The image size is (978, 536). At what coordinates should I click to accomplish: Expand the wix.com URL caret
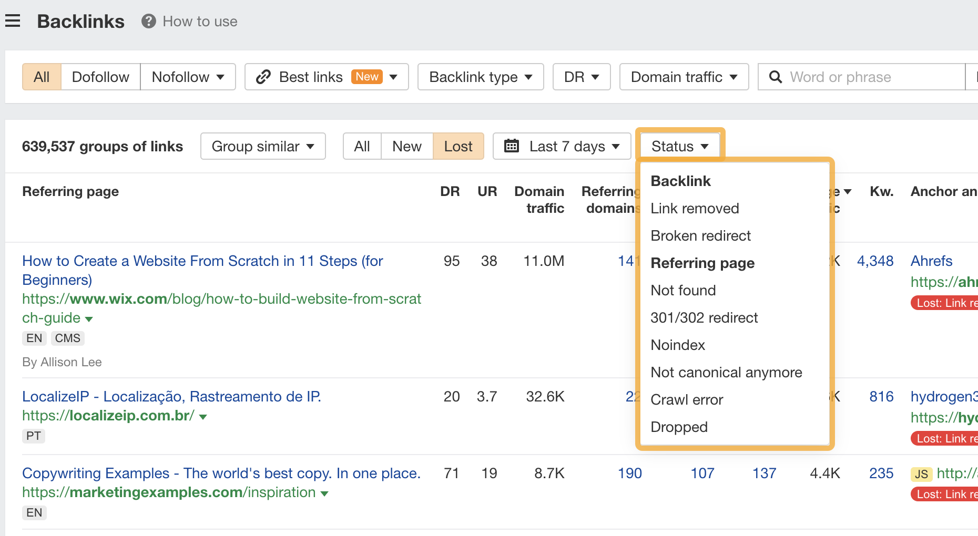click(x=89, y=319)
